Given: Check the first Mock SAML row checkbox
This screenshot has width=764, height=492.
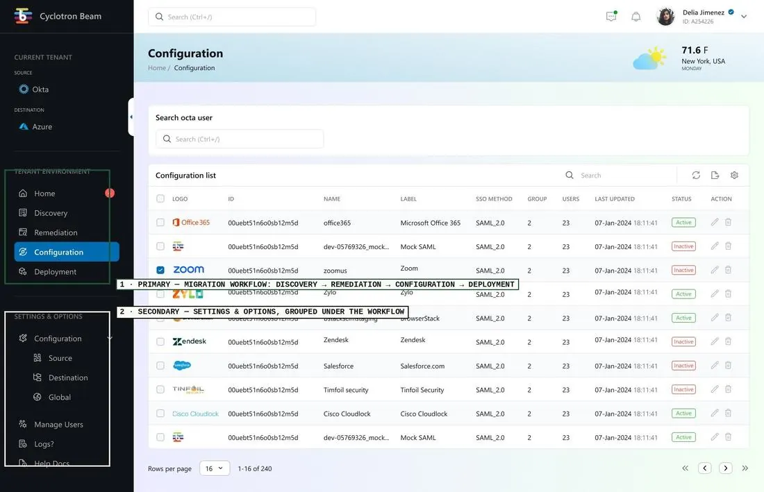Looking at the screenshot, I should pos(160,246).
